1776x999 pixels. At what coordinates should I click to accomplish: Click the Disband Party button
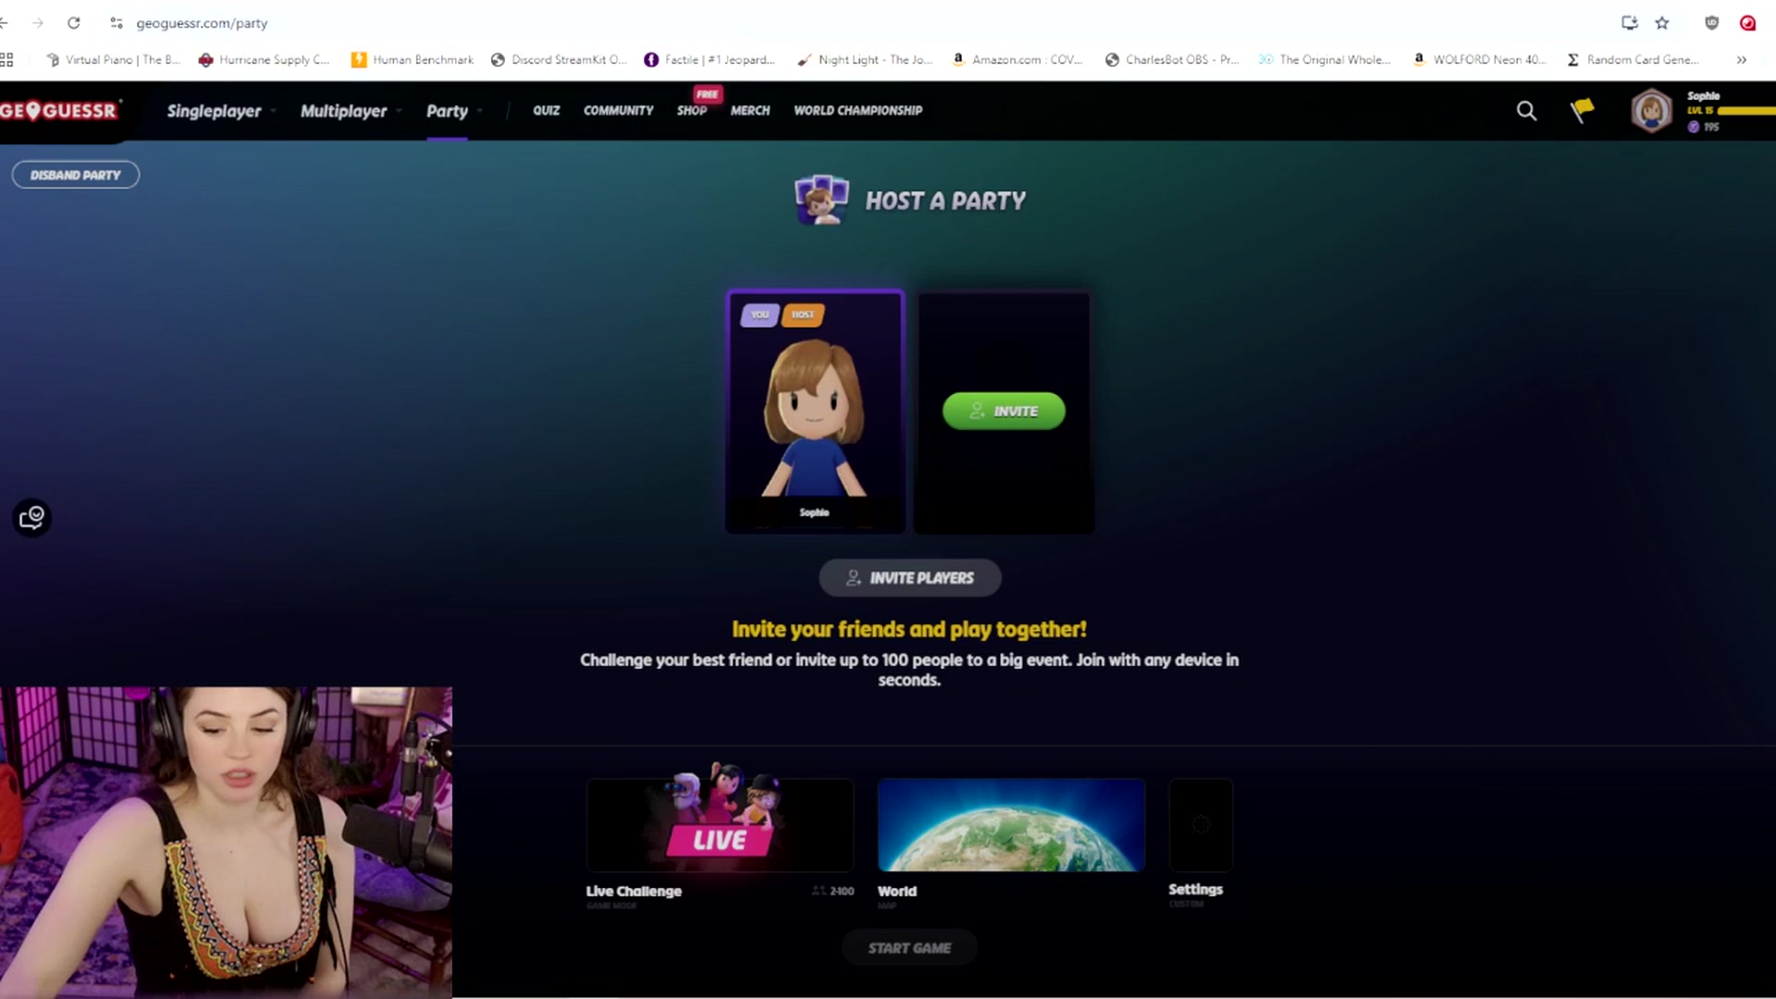(x=76, y=175)
